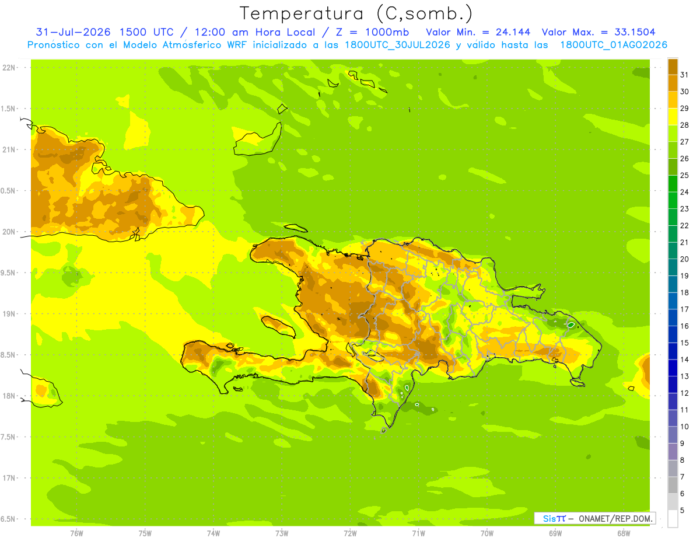The height and width of the screenshot is (541, 700).
Task: Click the "24" label on the color scale
Action: pyautogui.click(x=685, y=192)
